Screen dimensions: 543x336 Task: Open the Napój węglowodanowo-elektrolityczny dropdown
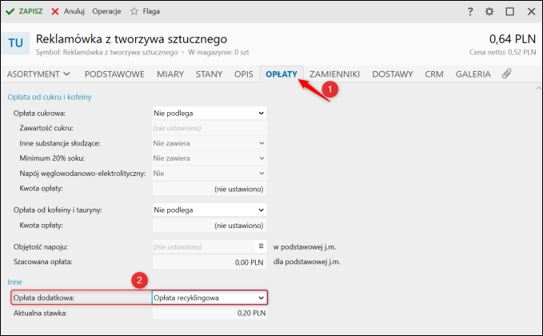point(210,173)
